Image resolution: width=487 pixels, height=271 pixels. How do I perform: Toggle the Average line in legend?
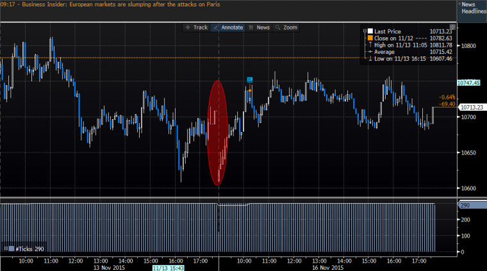click(x=369, y=52)
